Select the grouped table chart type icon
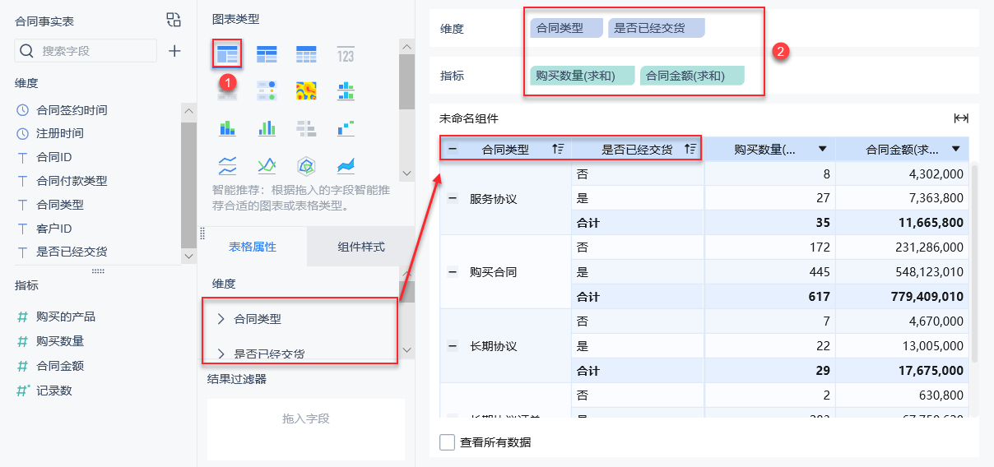Screen dimensions: 994x467 [x=227, y=55]
